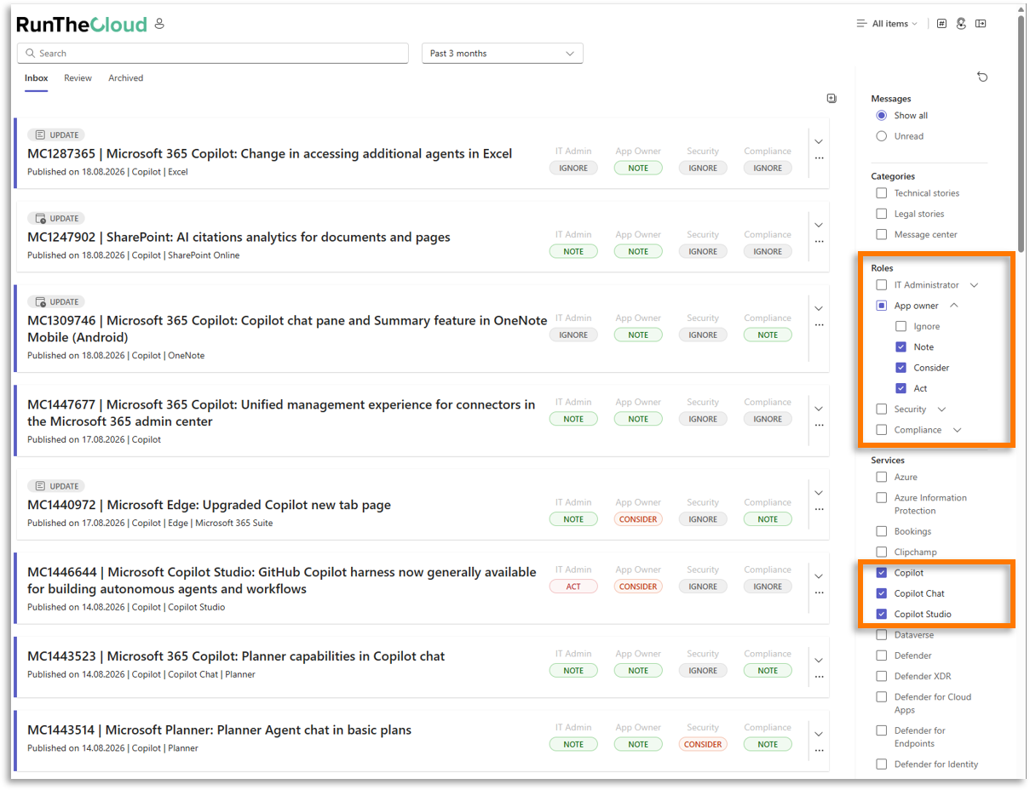Switch to the Inbox tab

(x=36, y=77)
